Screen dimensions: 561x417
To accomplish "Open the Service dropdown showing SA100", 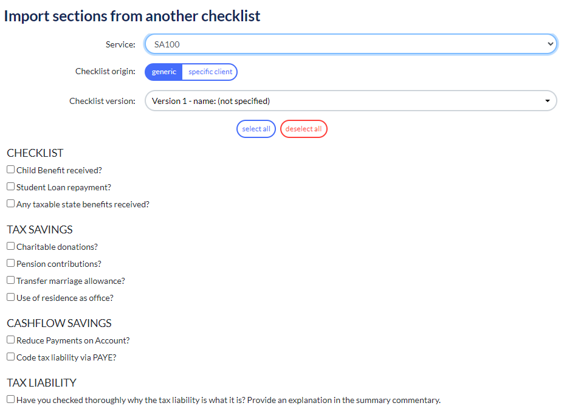I will click(351, 44).
